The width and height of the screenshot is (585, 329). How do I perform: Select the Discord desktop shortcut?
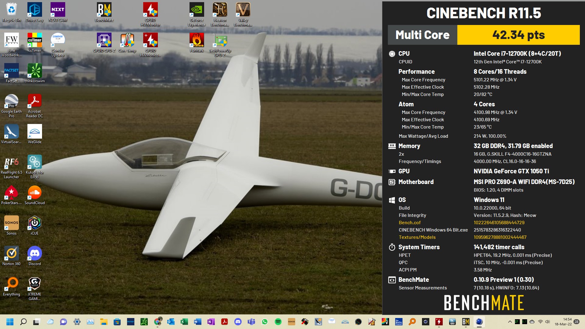click(x=35, y=256)
